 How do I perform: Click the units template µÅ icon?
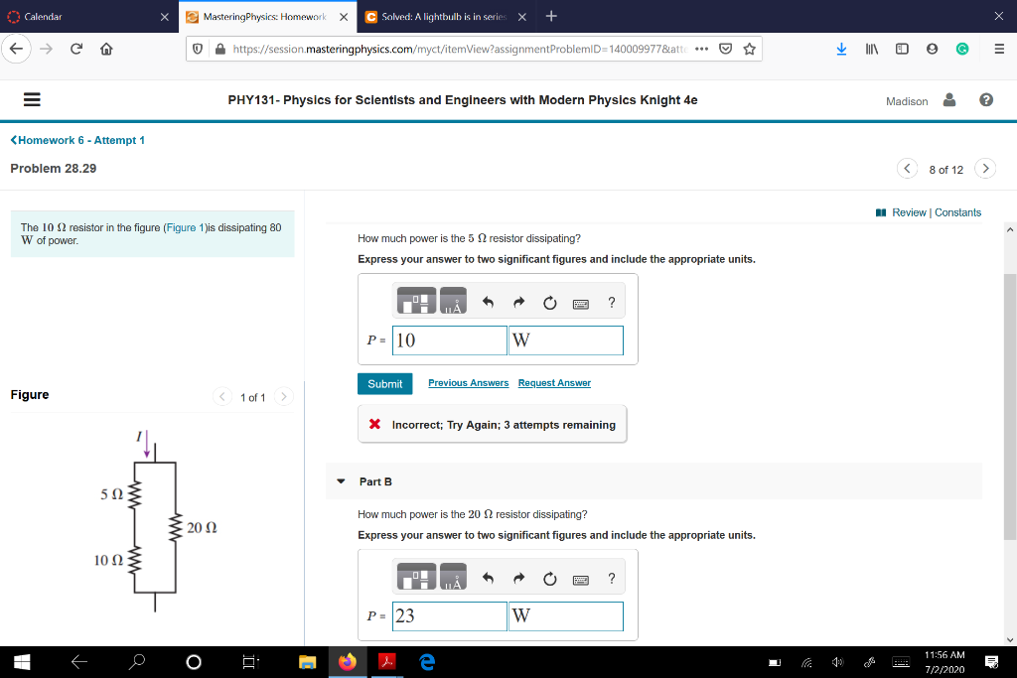click(x=453, y=302)
